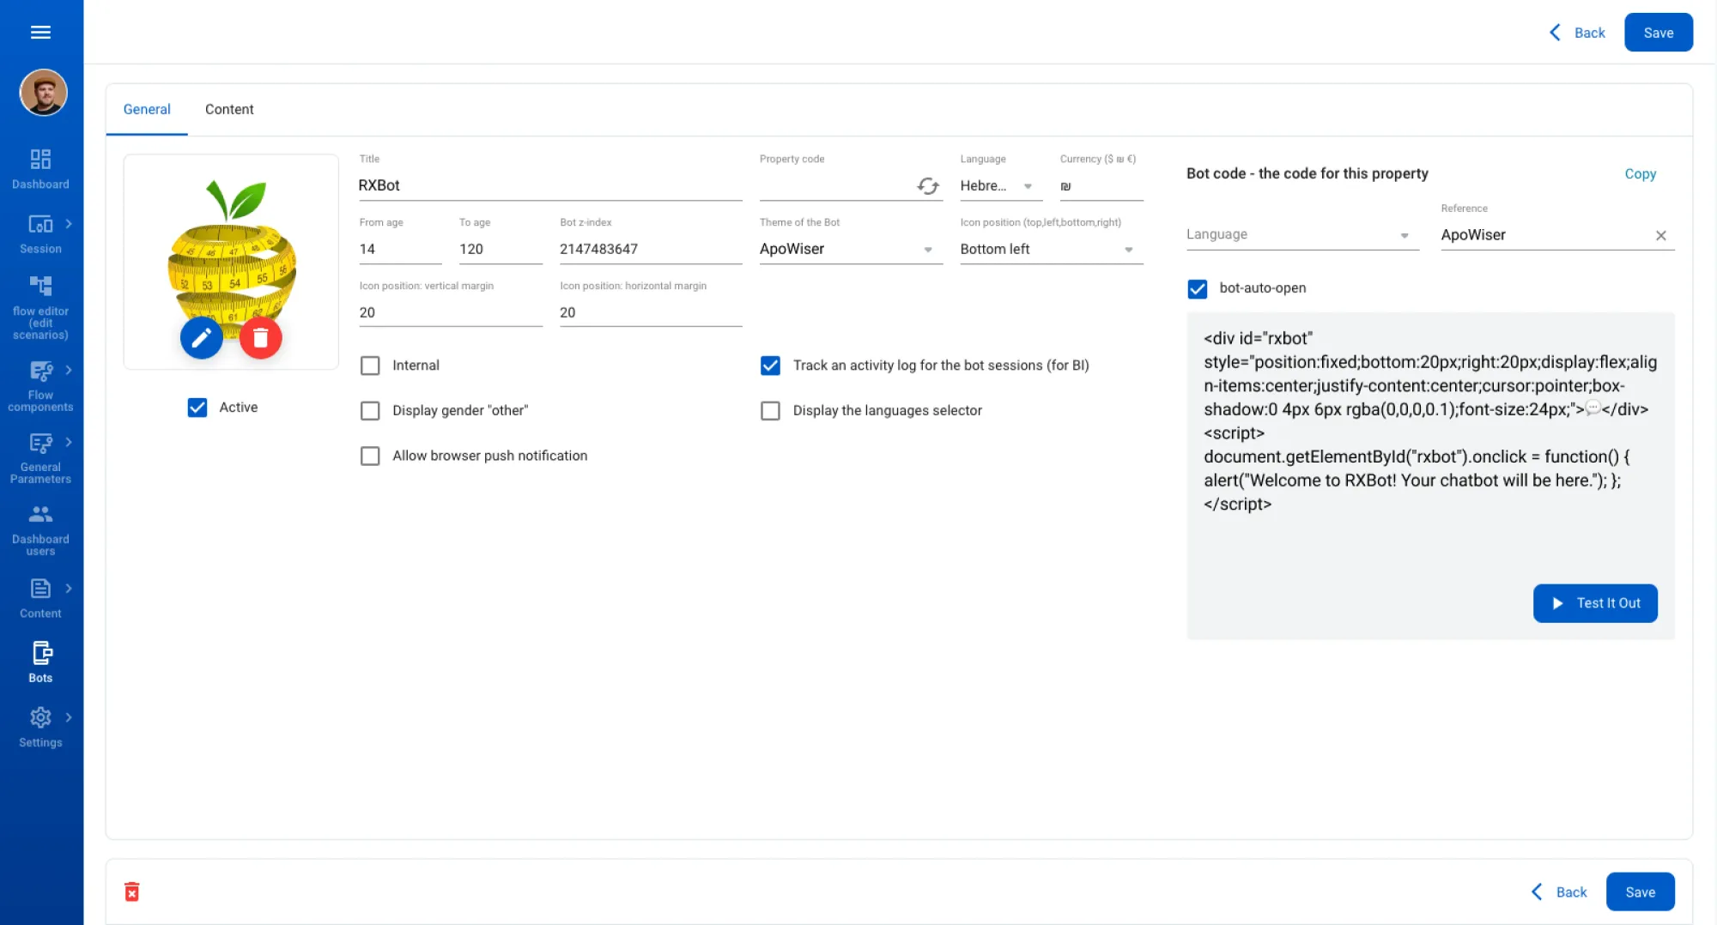Switch to the General tab
Screen dimensions: 1717x925
147,109
